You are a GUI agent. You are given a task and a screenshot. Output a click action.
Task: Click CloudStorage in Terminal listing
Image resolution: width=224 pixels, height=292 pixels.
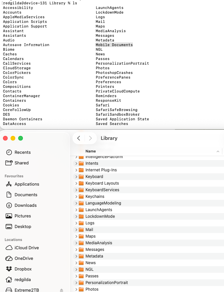click(x=17, y=68)
